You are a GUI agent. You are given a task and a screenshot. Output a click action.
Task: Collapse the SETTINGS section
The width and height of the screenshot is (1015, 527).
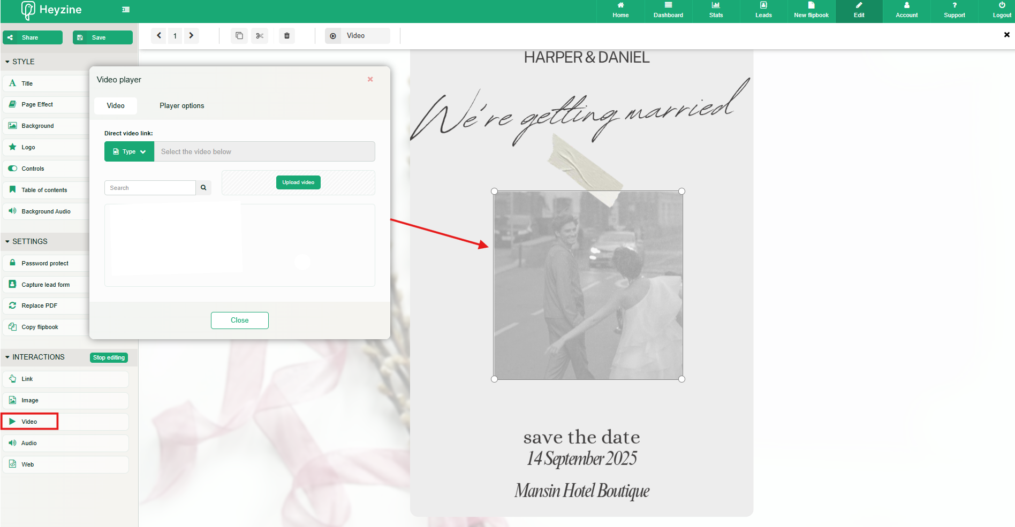pos(26,241)
